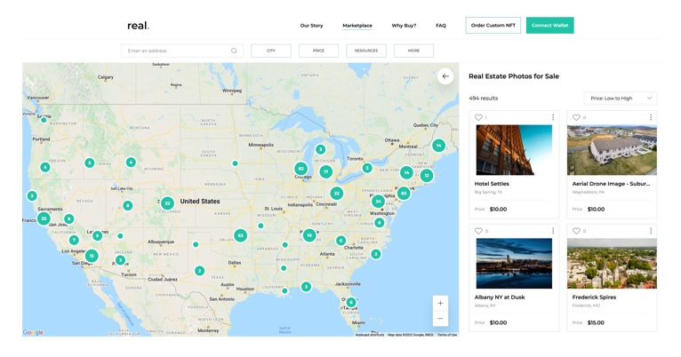This screenshot has height=357, width=681.
Task: Click the Enter an address search field
Action: [182, 51]
